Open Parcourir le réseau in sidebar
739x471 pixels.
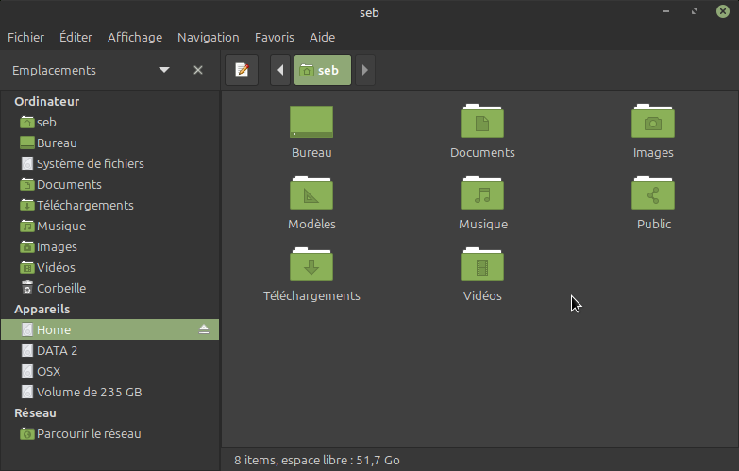coord(88,433)
